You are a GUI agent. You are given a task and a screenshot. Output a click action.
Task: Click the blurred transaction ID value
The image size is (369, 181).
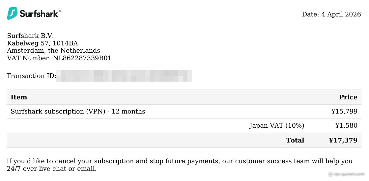[124, 76]
